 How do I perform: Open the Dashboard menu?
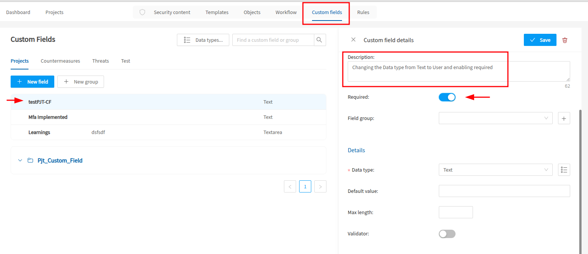click(x=18, y=12)
